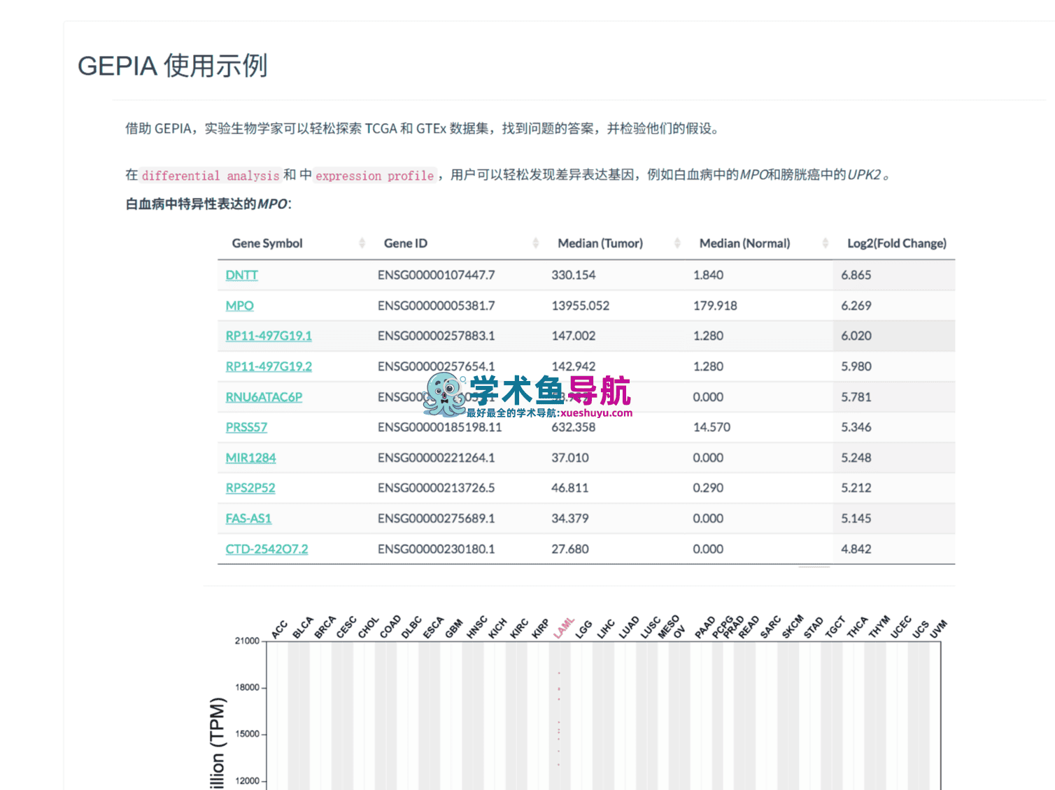Click the xueshuyu.com watermark link

coord(596,413)
